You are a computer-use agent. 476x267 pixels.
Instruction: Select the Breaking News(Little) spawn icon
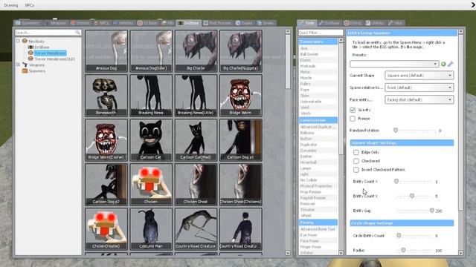pos(196,96)
